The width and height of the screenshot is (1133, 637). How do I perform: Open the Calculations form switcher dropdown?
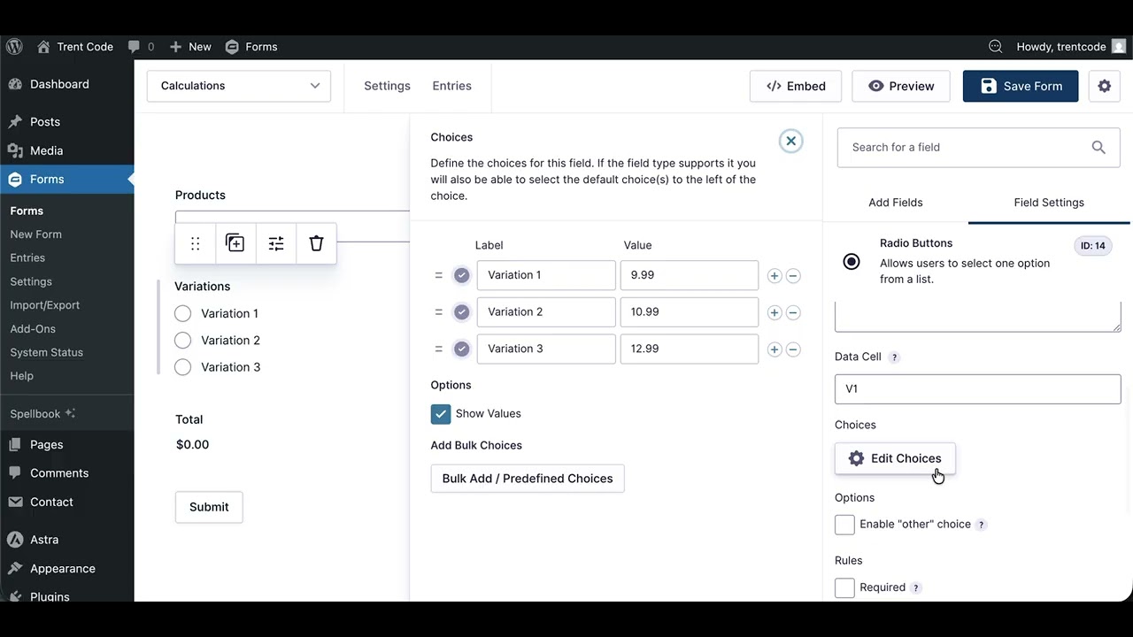pos(239,86)
